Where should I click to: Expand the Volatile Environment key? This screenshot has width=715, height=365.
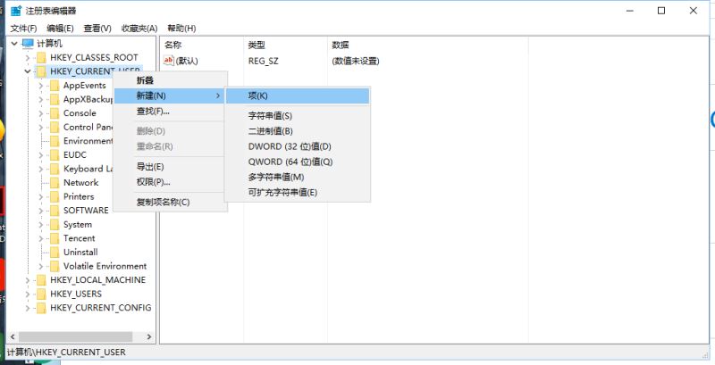[40, 266]
